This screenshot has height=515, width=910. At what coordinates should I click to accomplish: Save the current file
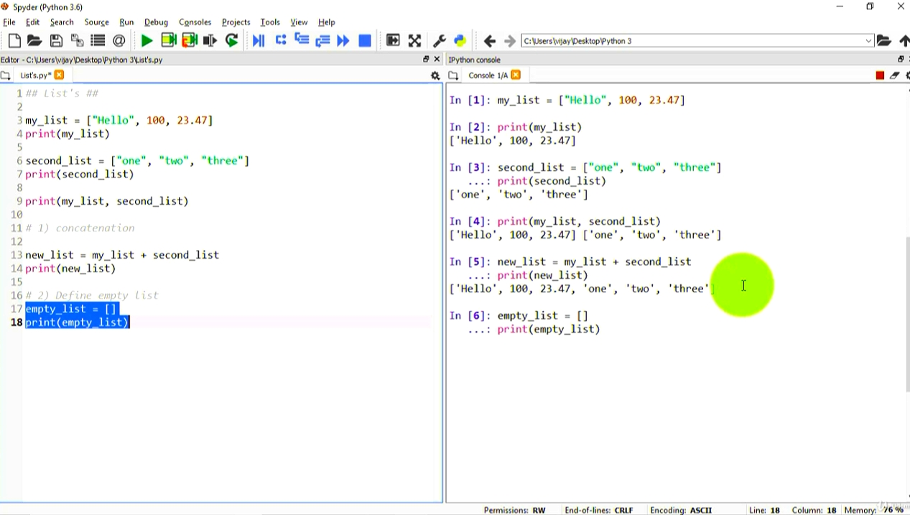pyautogui.click(x=56, y=41)
